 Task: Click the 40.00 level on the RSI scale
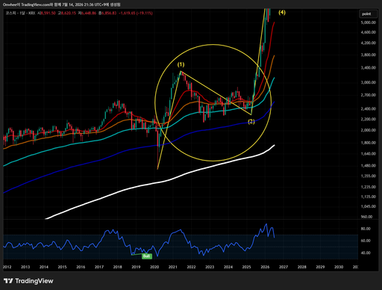pos(366,253)
